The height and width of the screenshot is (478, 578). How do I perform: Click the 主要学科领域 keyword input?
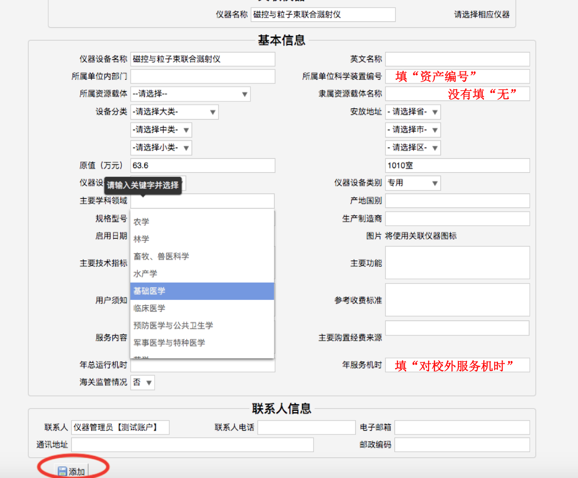[202, 201]
